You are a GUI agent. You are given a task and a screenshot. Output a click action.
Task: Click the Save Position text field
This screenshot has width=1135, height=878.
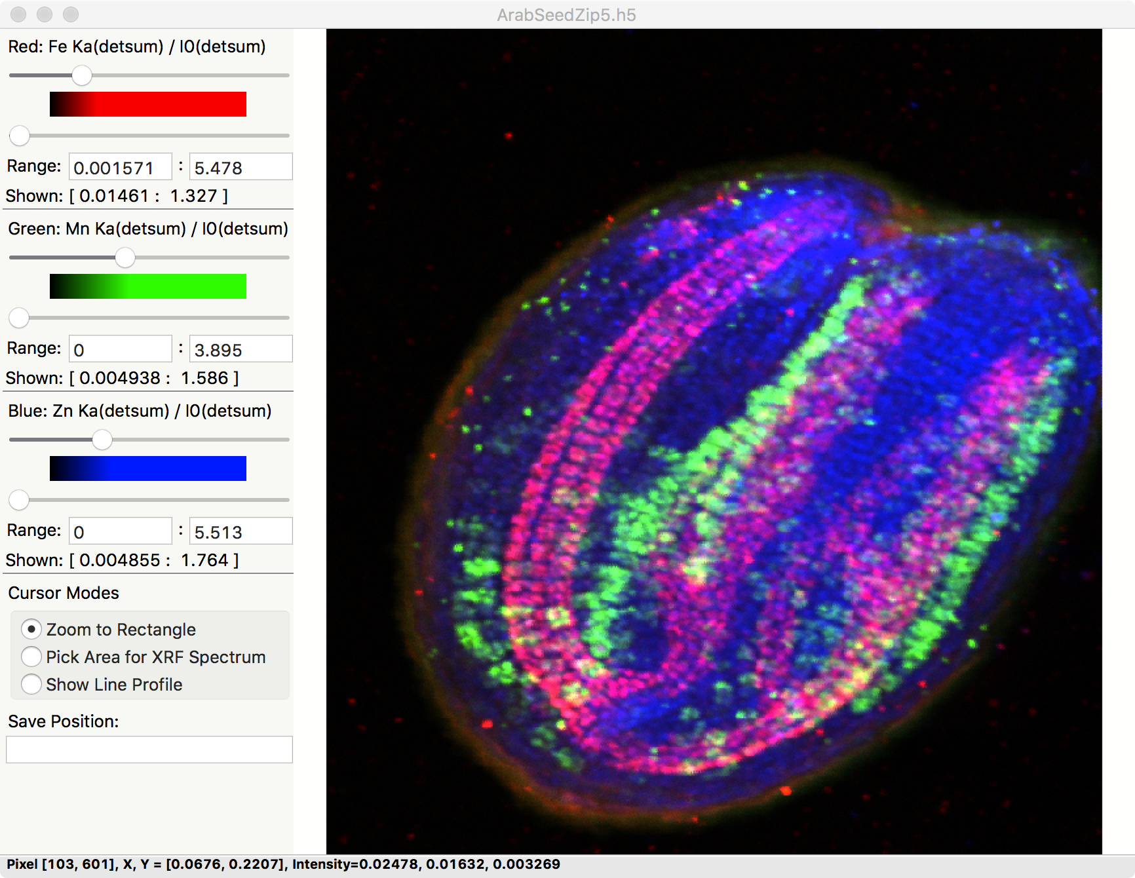(x=149, y=750)
